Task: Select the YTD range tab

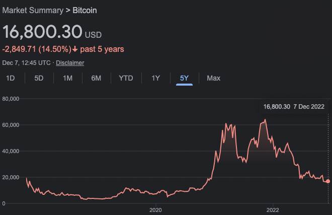Action: [126, 78]
